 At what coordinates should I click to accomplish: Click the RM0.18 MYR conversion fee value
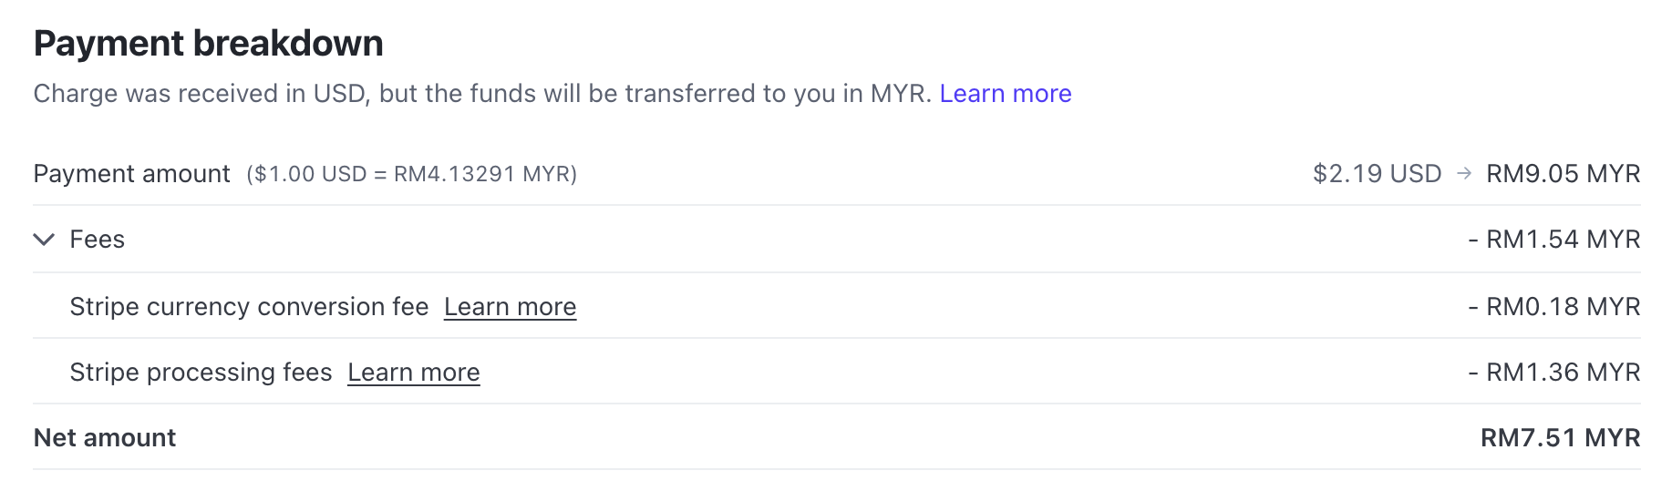1553,307
